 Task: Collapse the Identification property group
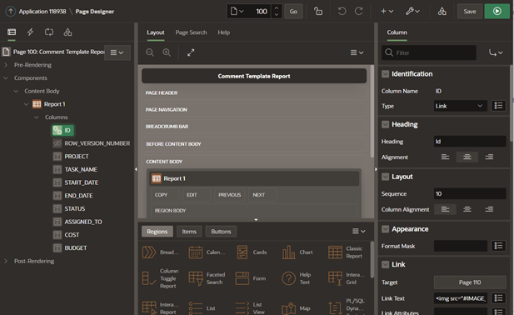tap(385, 74)
